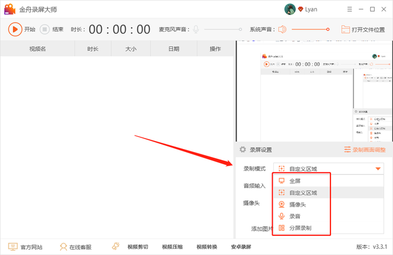Screen dimensions: 393x255
Task: Sort by 时长 column header
Action: [93, 49]
